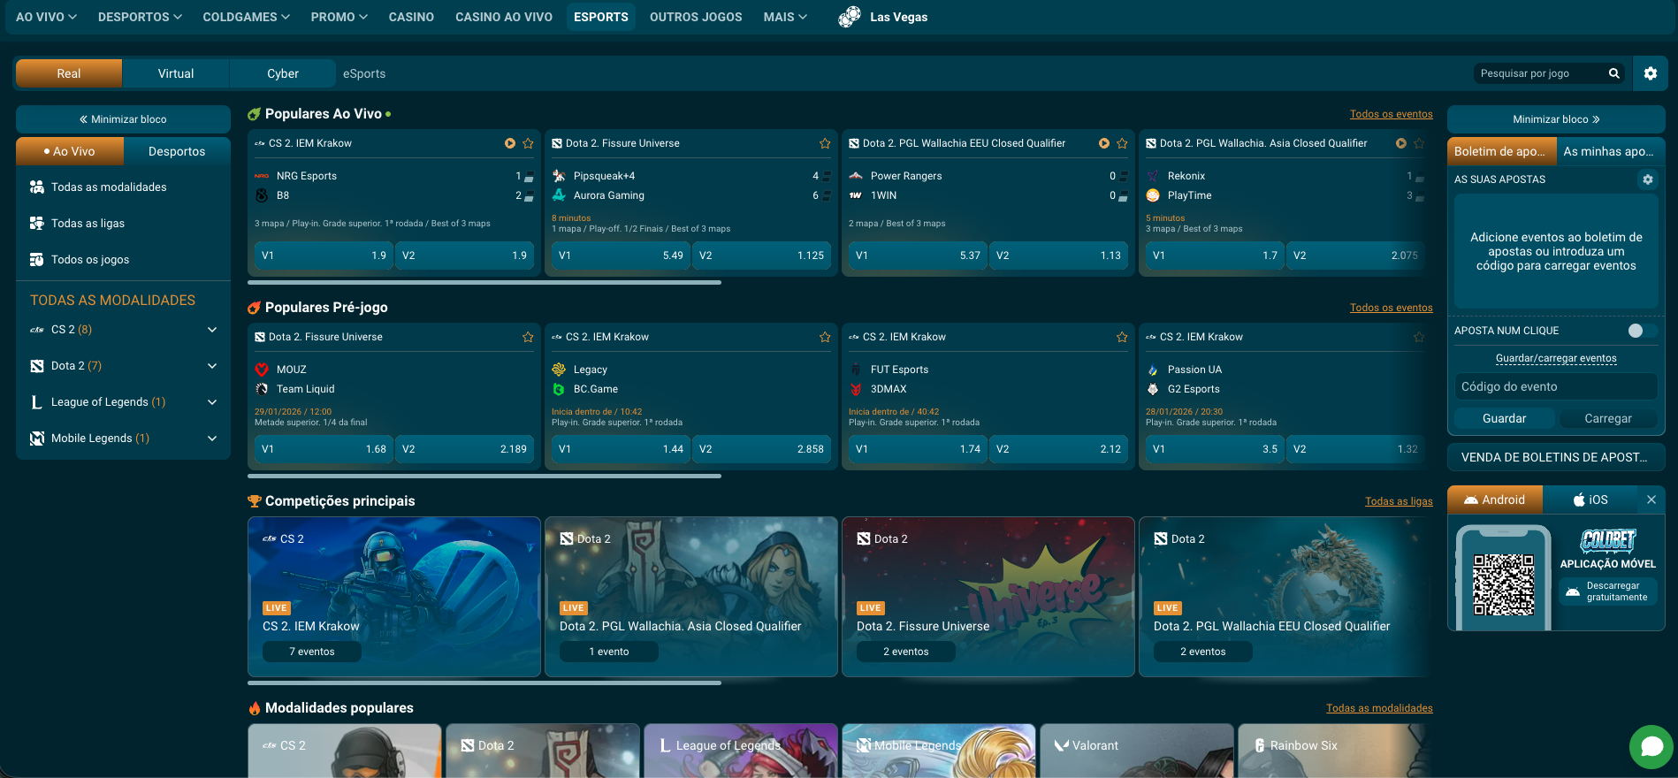Open the PROMO dropdown menu

pyautogui.click(x=339, y=17)
